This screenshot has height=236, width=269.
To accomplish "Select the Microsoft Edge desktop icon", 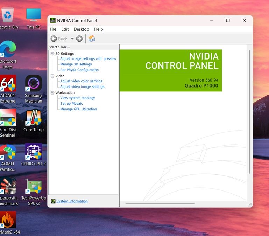I will [8, 55].
